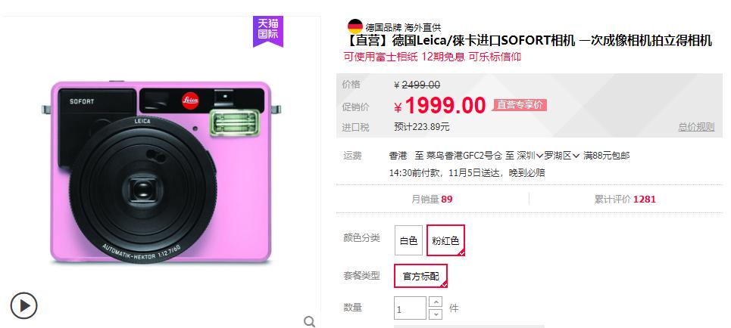The height and width of the screenshot is (328, 731).
Task: Open the 总价规则 link
Action: click(696, 127)
